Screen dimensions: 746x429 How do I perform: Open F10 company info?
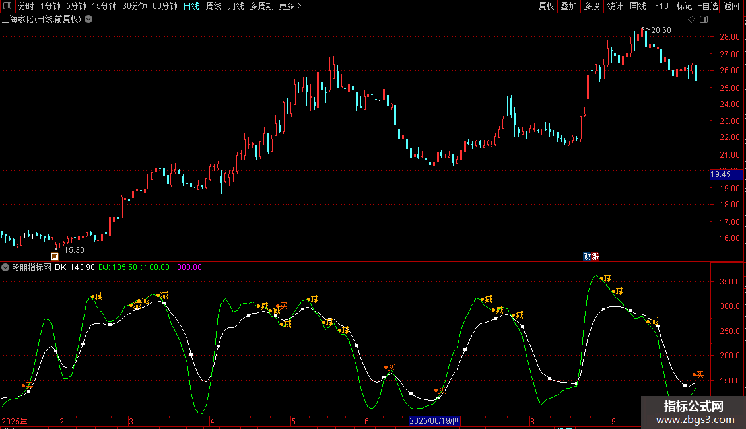tap(661, 7)
